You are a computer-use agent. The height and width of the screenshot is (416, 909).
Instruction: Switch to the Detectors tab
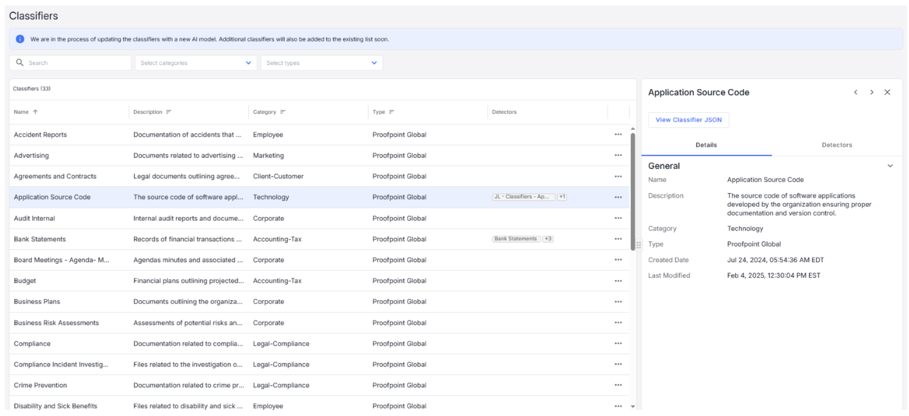click(x=837, y=145)
